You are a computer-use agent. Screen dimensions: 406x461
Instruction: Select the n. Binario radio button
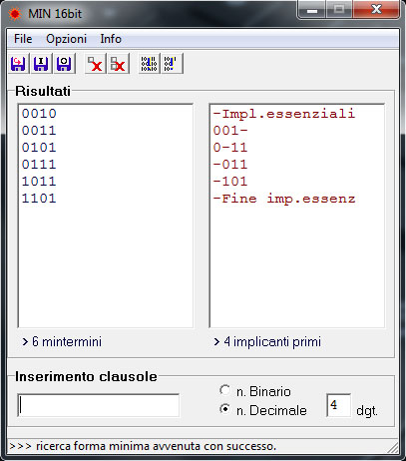coord(225,390)
